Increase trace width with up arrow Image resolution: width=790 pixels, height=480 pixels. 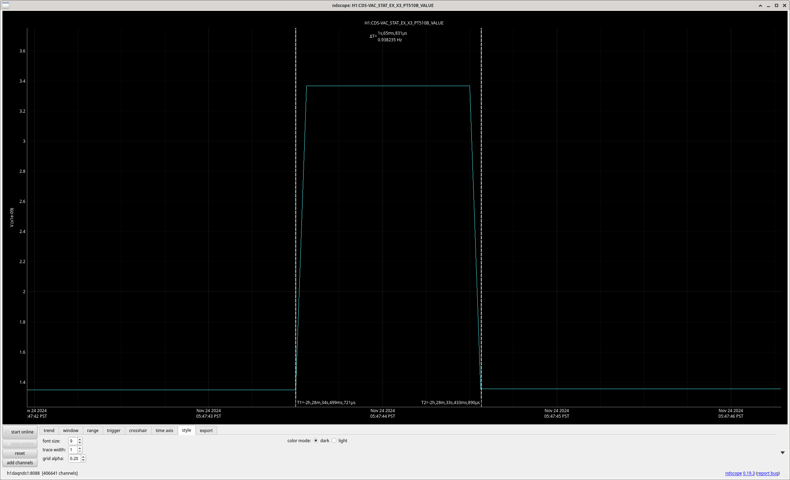coord(80,448)
